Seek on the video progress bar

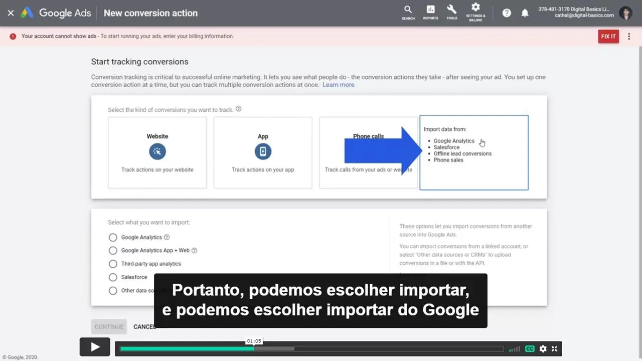[311, 349]
